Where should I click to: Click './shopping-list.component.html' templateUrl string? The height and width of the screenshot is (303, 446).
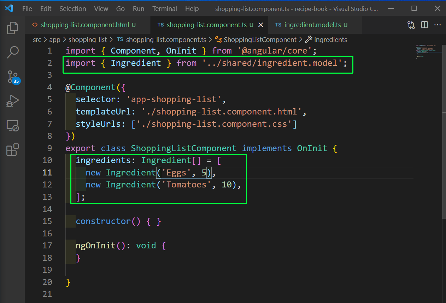(222, 112)
